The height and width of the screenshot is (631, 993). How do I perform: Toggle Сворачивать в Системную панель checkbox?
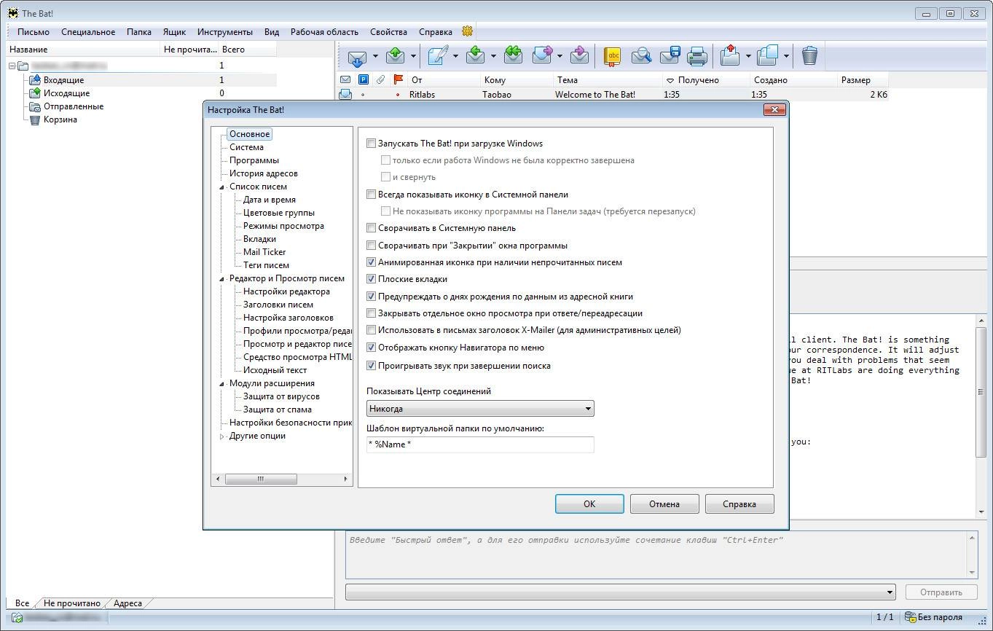(372, 228)
